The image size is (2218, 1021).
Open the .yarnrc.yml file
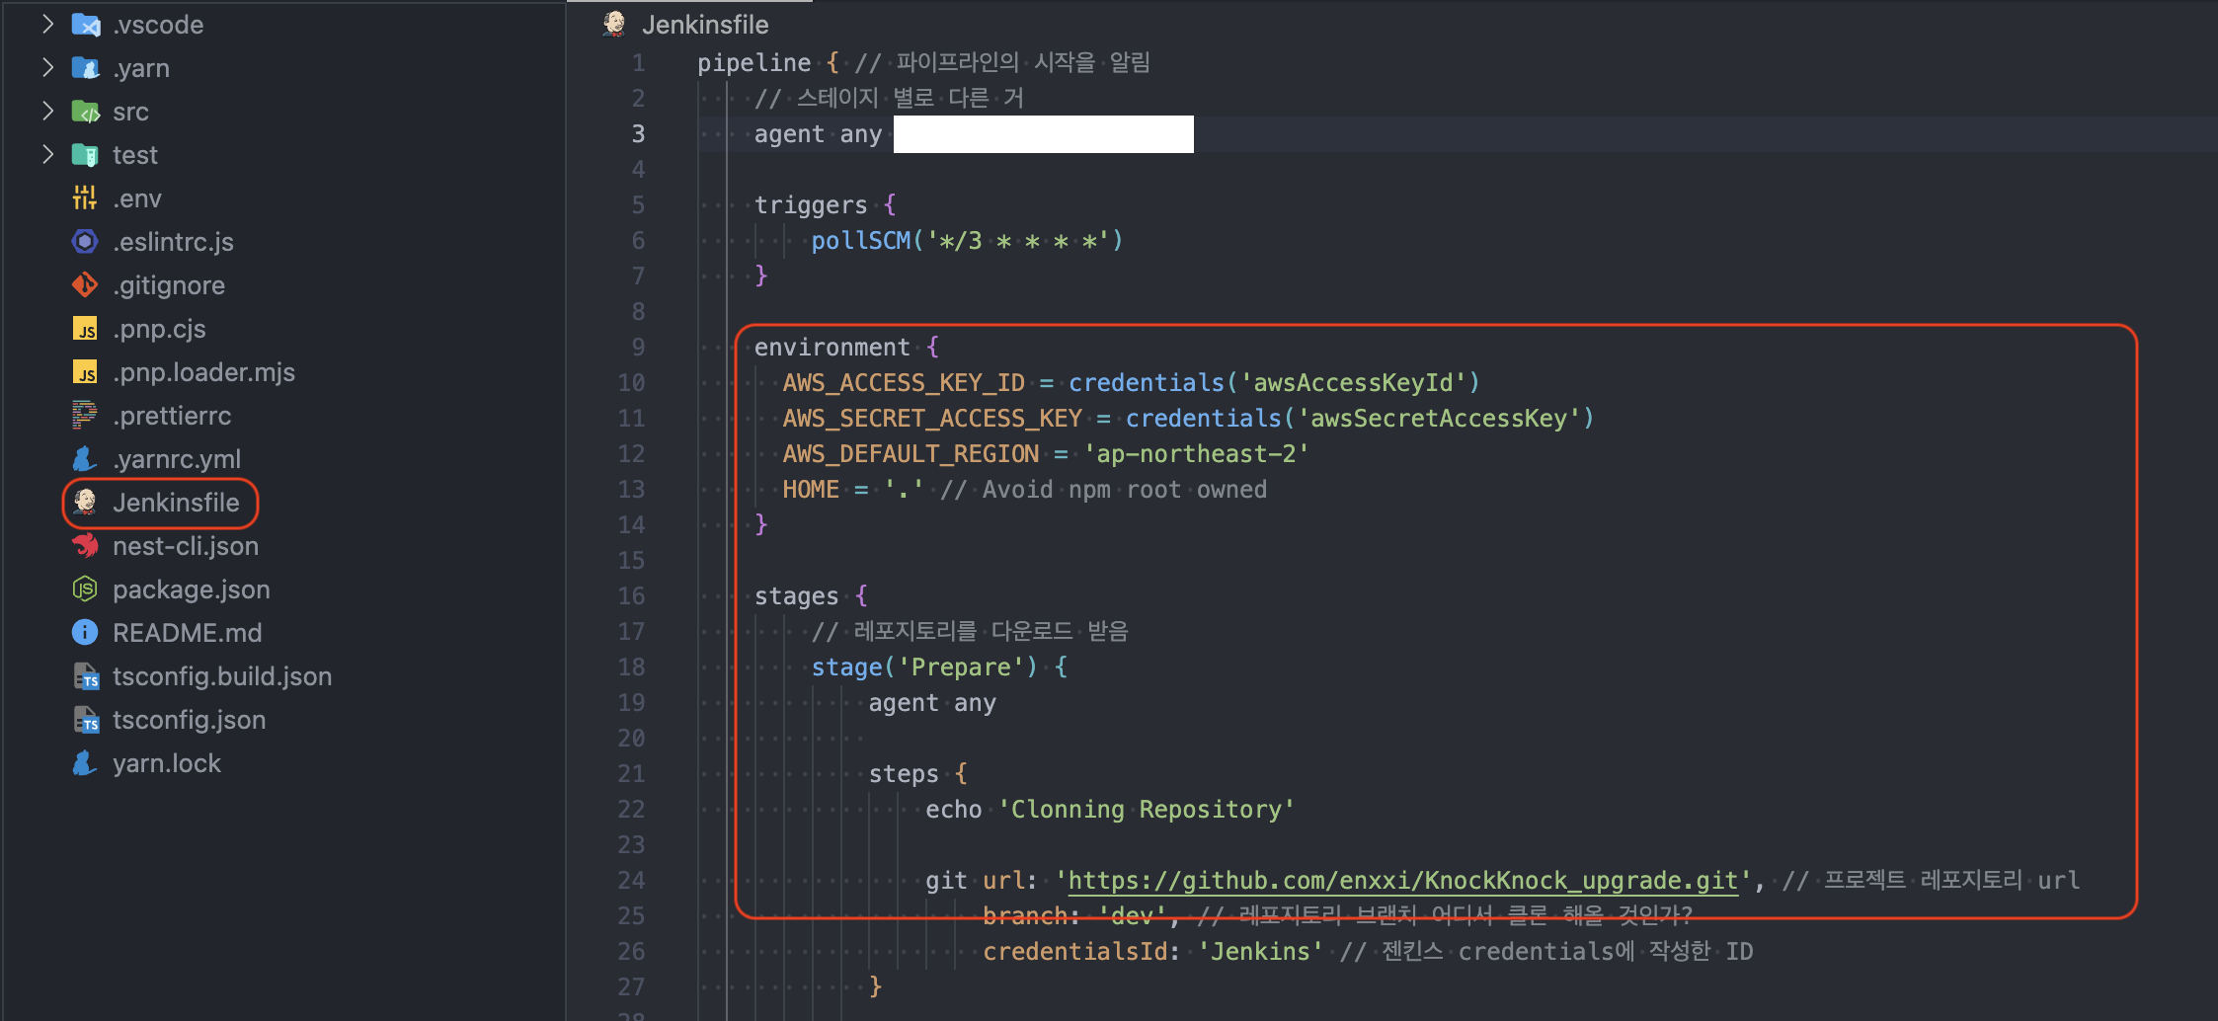click(177, 459)
